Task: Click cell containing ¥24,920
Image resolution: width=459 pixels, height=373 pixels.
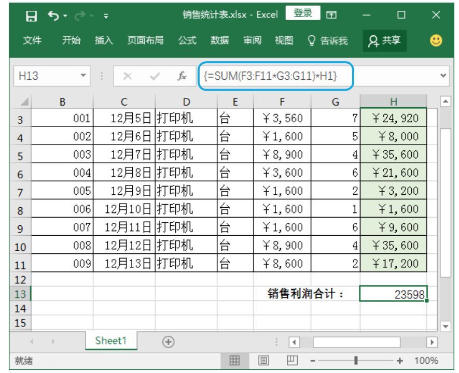Action: tap(394, 118)
